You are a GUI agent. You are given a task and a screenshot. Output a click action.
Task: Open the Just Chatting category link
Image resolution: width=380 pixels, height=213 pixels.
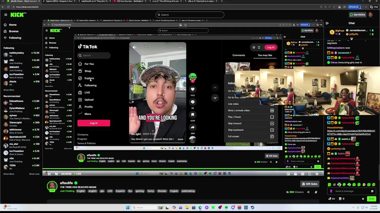pyautogui.click(x=67, y=191)
